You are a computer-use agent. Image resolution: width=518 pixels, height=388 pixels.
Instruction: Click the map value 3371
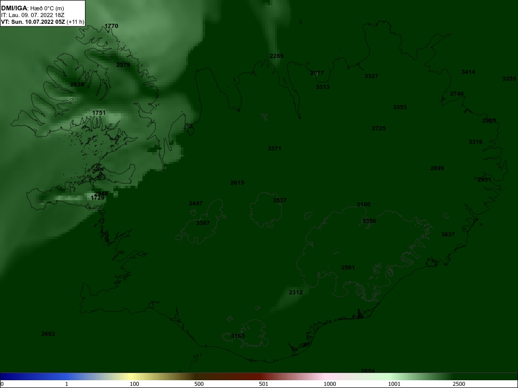click(x=275, y=149)
